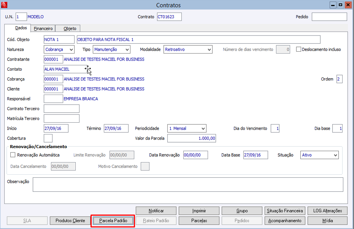Open the Modalidade Retroativo dropdown
Viewport: 354px width, 229px height.
188,49
